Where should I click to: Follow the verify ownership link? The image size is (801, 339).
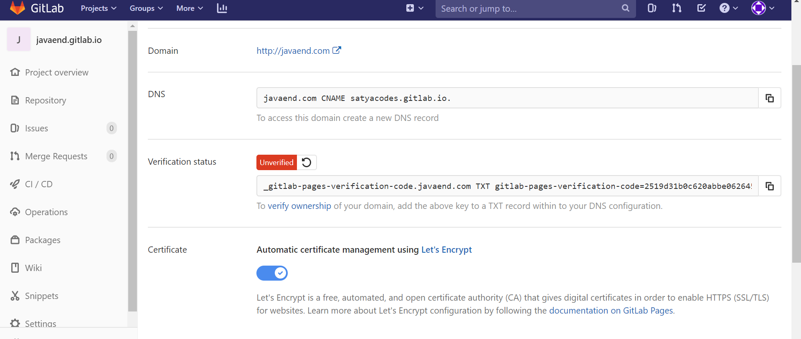(x=299, y=206)
